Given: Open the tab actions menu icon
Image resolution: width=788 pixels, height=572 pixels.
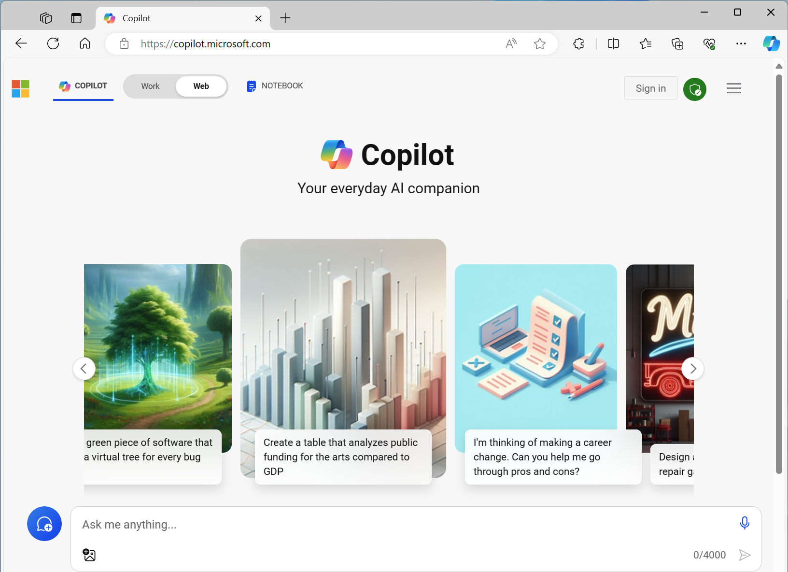Looking at the screenshot, I should point(76,18).
